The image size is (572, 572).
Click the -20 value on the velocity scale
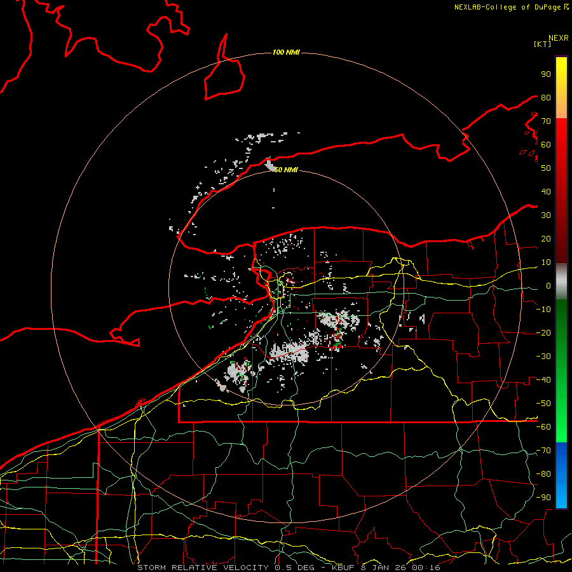[543, 332]
